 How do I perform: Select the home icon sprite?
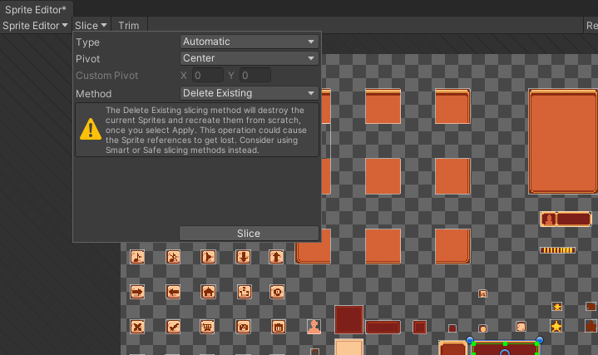[208, 292]
